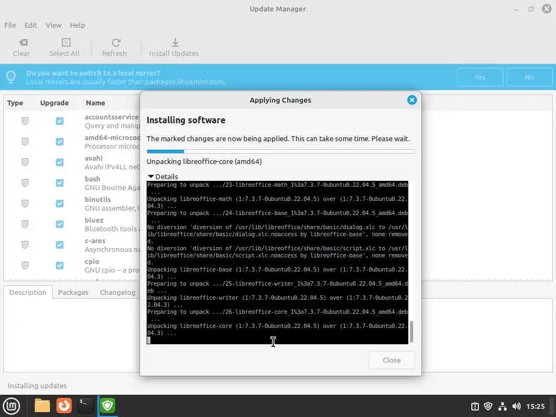Open the Help menu
This screenshot has height=417, width=556.
pos(77,25)
